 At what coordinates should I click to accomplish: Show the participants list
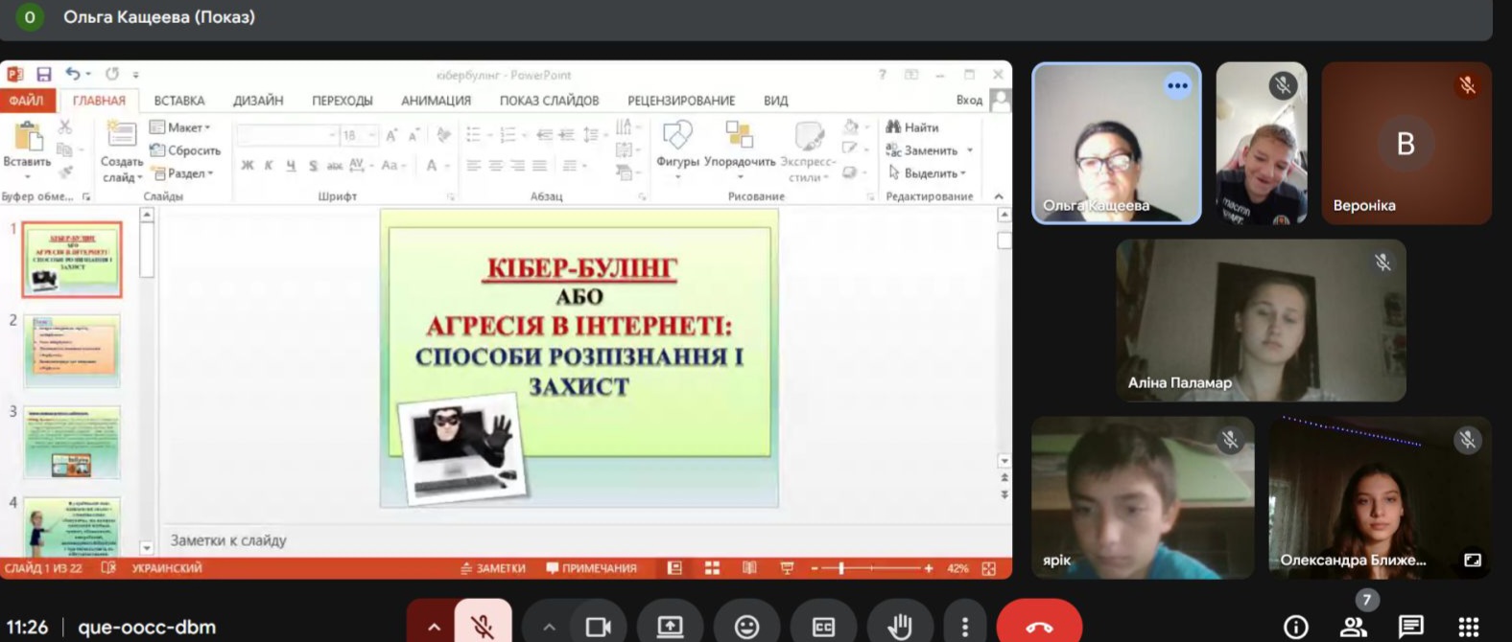click(1353, 627)
